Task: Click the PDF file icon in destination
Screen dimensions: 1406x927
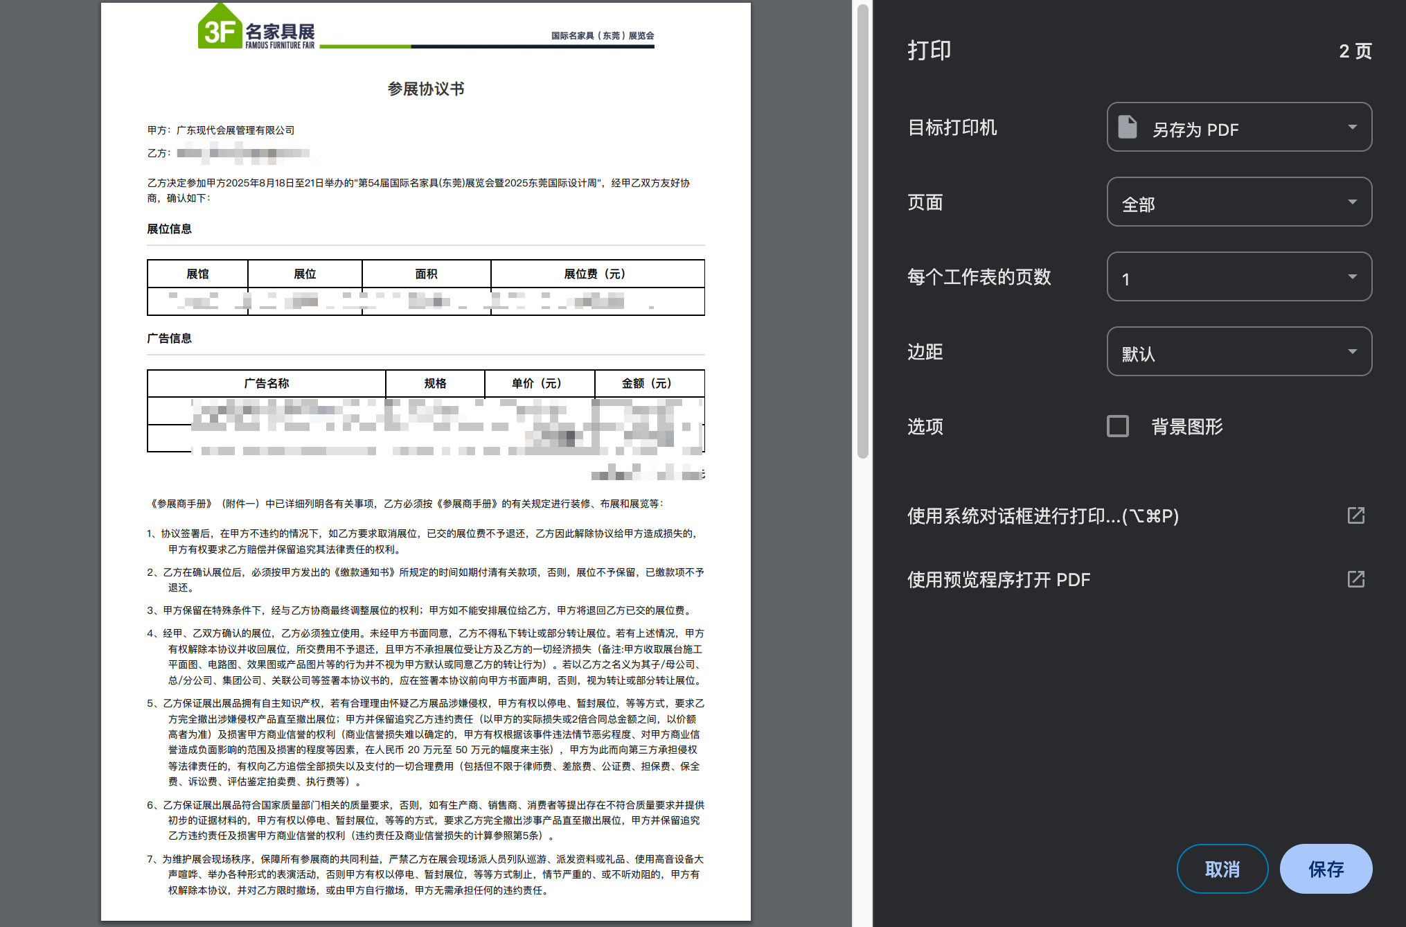Action: [1127, 127]
